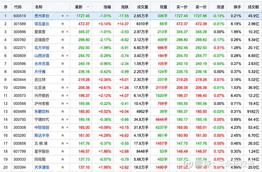Image resolution: width=262 pixels, height=172 pixels.
Task: Click the 8.19% turnover rate cell
Action: [236, 24]
